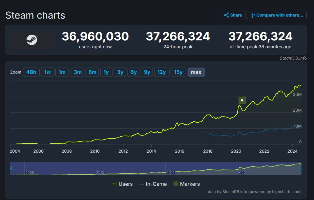The image size is (314, 200).
Task: Set zoom range to 48h
Action: [31, 72]
